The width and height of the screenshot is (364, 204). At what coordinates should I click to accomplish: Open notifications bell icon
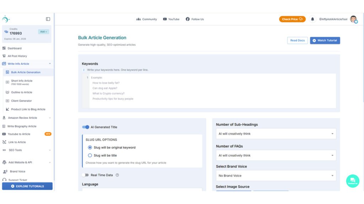point(312,19)
